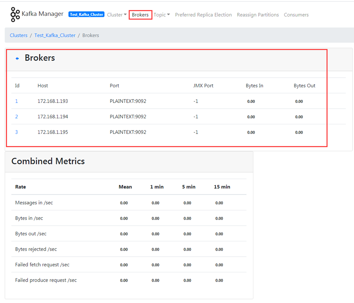Click 15 min value for Failed produce request

pyautogui.click(x=219, y=281)
